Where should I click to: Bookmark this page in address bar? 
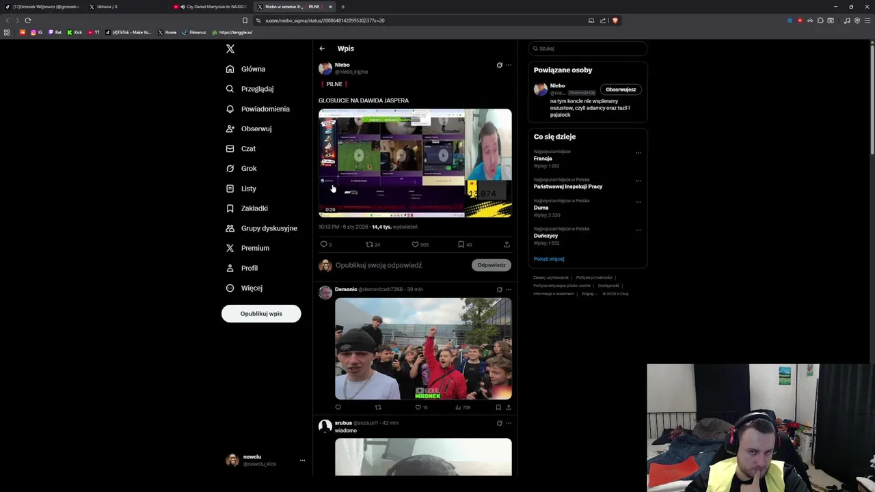[x=245, y=20]
